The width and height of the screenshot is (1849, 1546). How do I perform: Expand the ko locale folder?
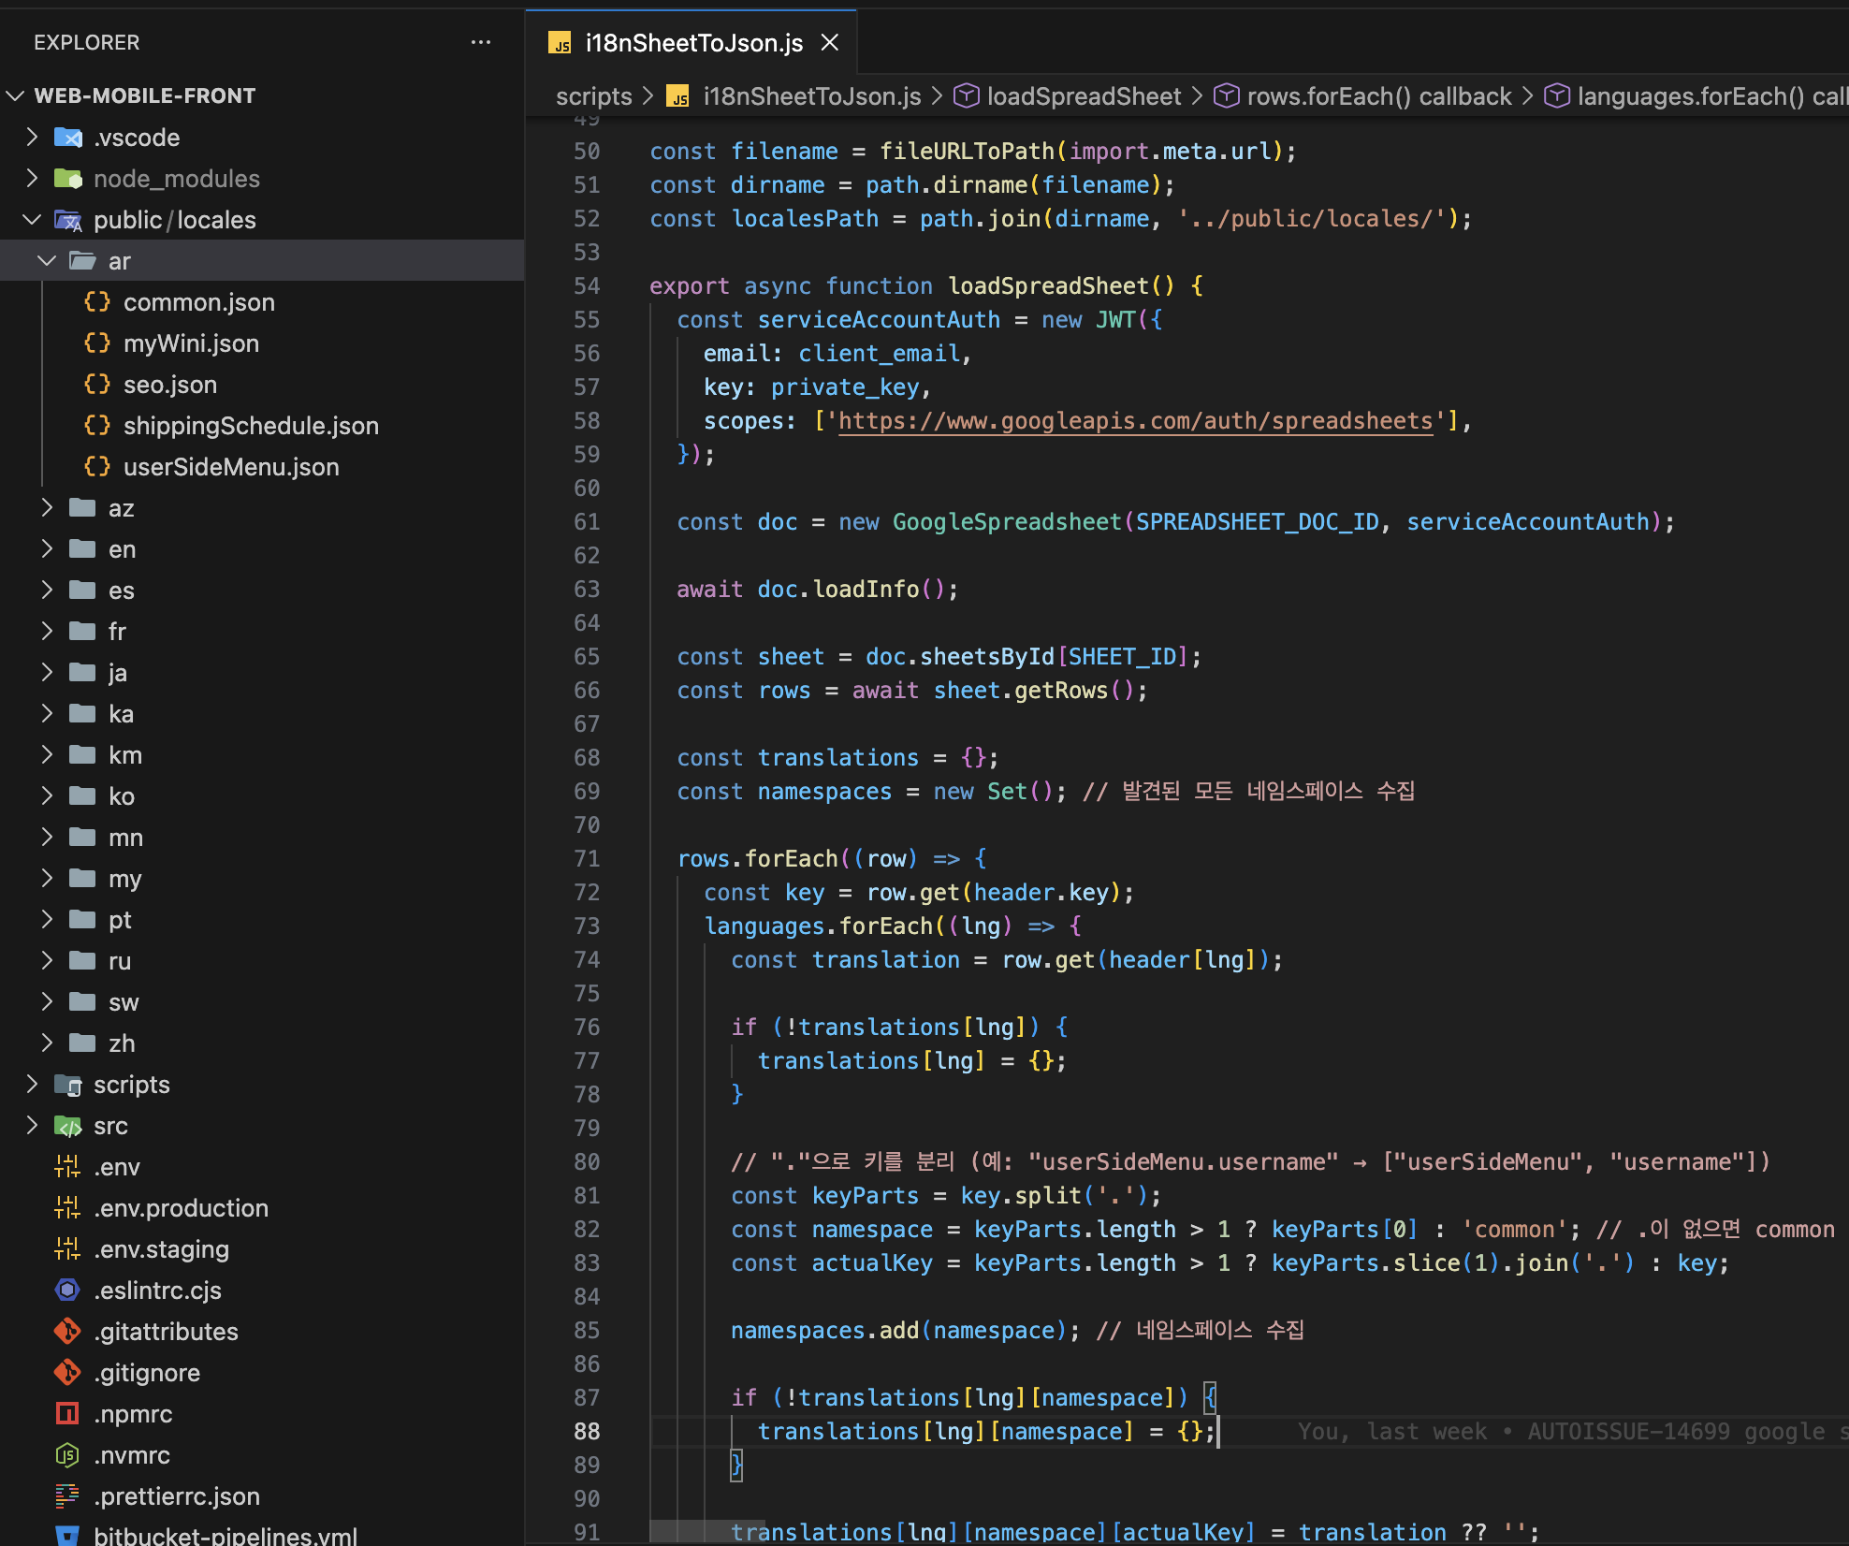tap(47, 796)
